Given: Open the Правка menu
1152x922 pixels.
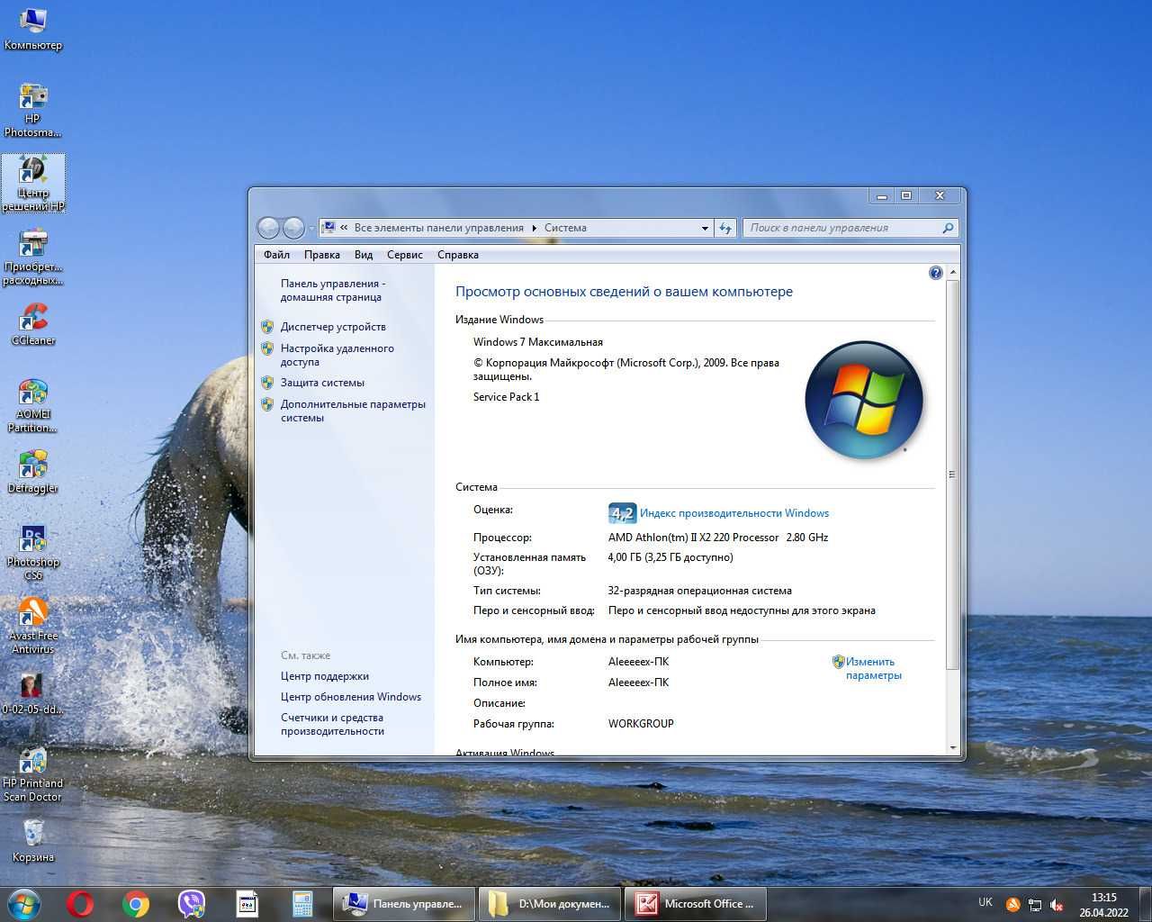Looking at the screenshot, I should point(321,255).
